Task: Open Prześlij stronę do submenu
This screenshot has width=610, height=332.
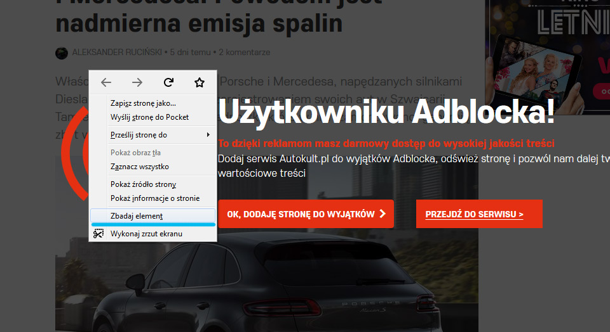Action: tap(153, 135)
